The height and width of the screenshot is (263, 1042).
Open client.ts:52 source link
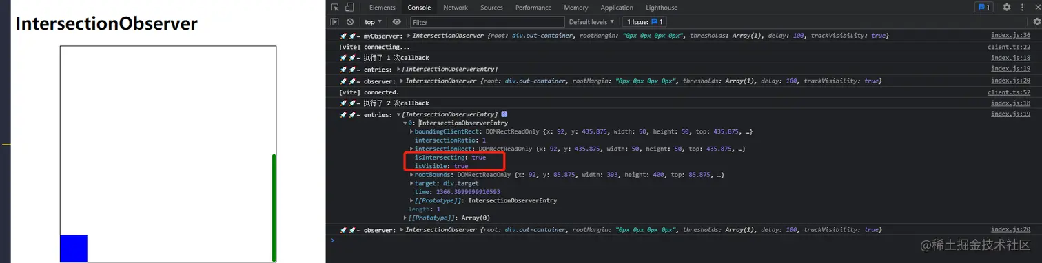click(1009, 92)
